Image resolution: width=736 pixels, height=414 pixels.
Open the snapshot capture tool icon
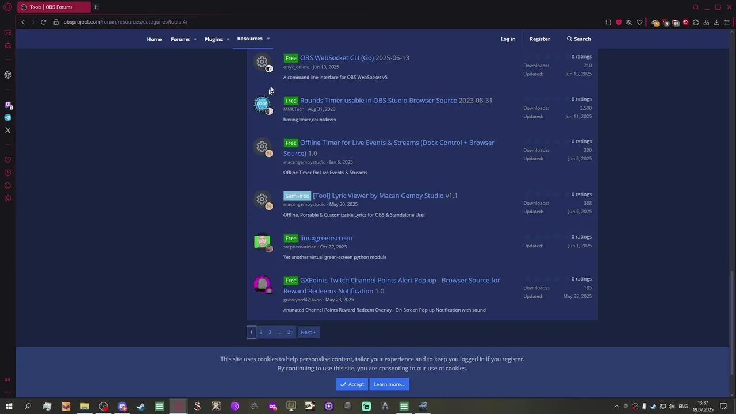tap(608, 22)
